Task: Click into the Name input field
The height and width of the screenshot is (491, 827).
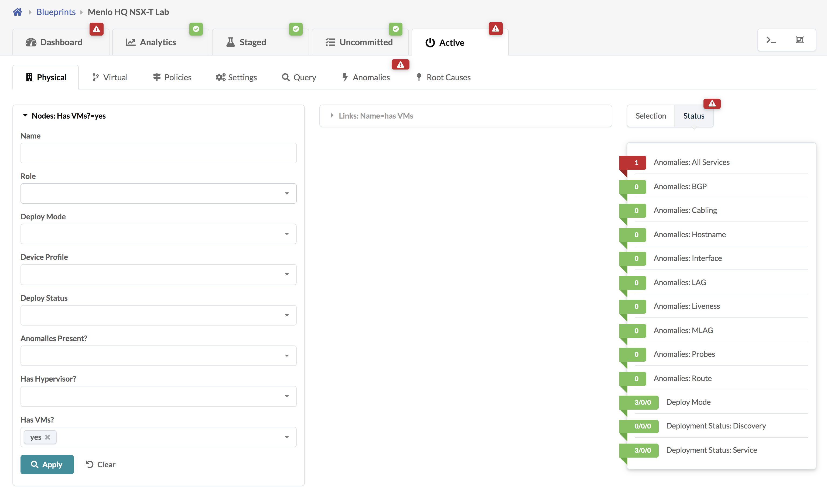Action: [x=158, y=153]
